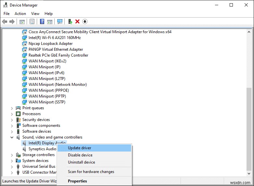Click Disable device down-arrow toolbar icon
This screenshot has width=254, height=186.
pos(85,21)
